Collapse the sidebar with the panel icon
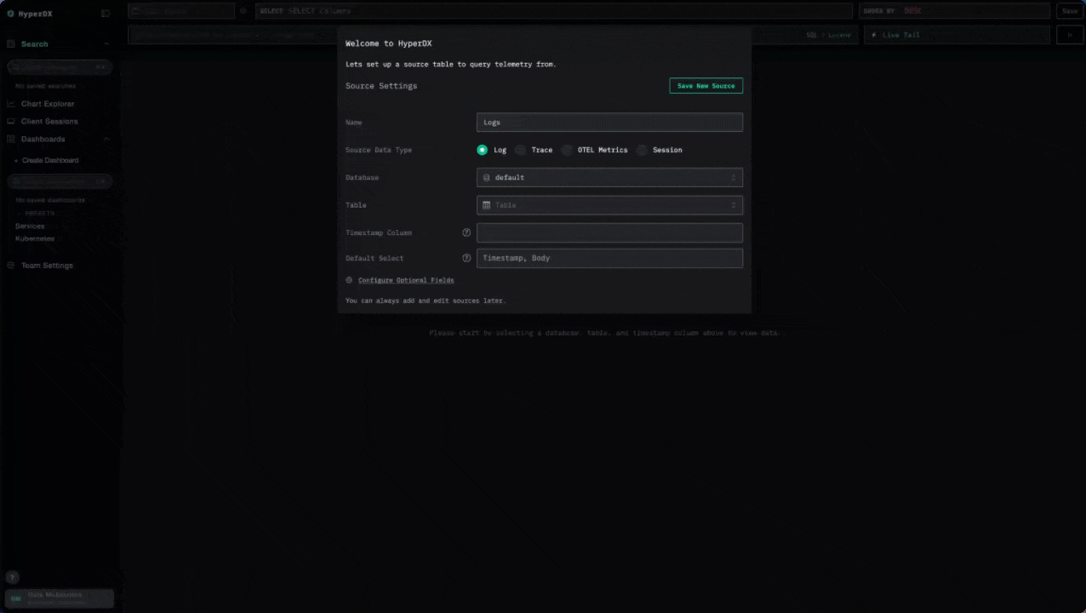Image resolution: width=1086 pixels, height=613 pixels. tap(106, 14)
